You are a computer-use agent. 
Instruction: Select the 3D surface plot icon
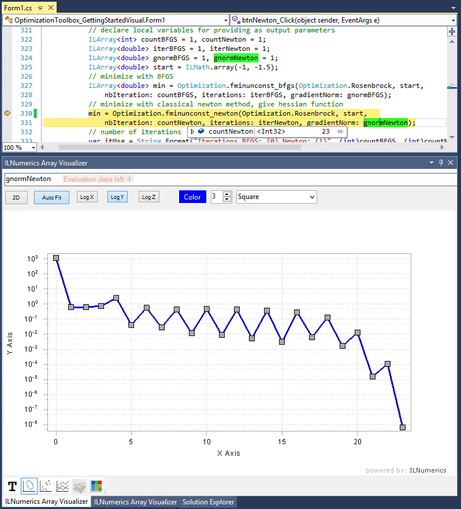[x=79, y=486]
